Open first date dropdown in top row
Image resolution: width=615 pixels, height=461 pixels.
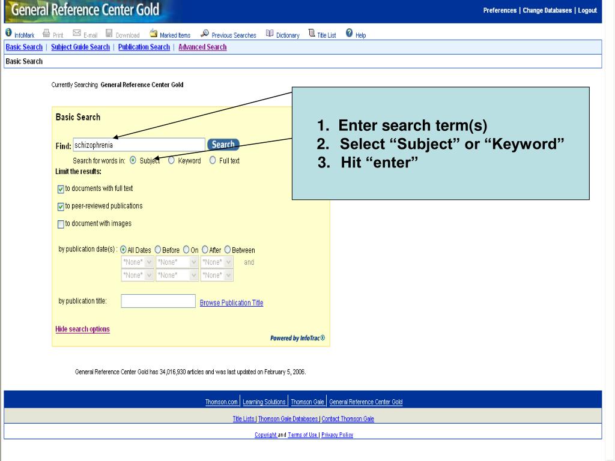point(138,262)
